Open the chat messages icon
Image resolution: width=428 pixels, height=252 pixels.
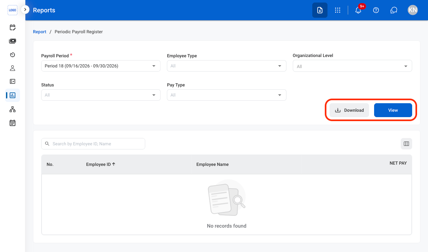pos(394,10)
